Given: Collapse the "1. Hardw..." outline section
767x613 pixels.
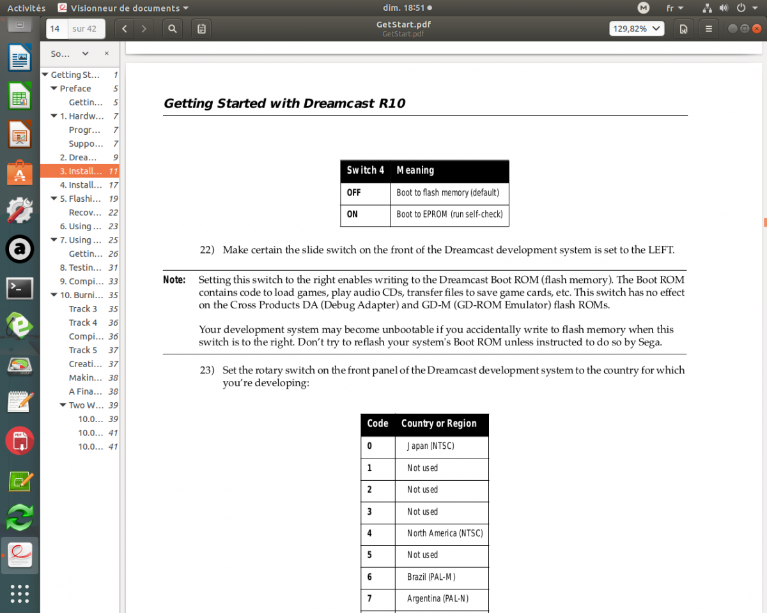Looking at the screenshot, I should (x=54, y=116).
